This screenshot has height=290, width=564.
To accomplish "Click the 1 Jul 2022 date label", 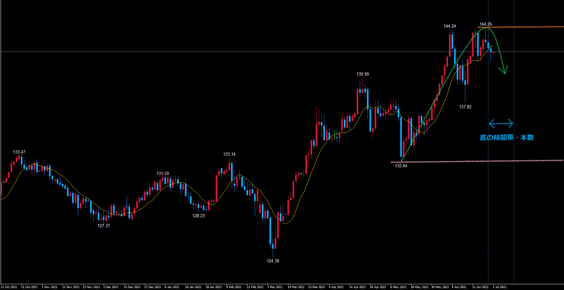I will click(x=499, y=287).
